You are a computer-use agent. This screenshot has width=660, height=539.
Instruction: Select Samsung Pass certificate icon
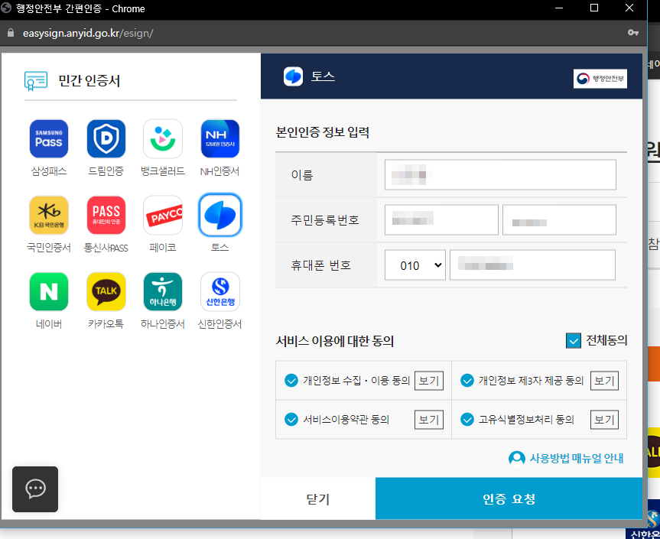tap(48, 138)
